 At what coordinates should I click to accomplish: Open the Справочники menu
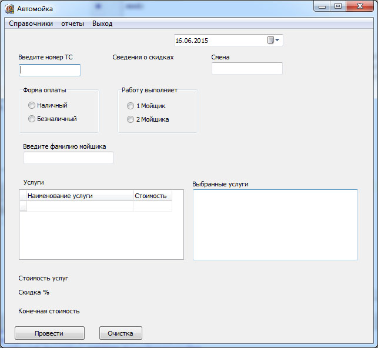[x=31, y=24]
